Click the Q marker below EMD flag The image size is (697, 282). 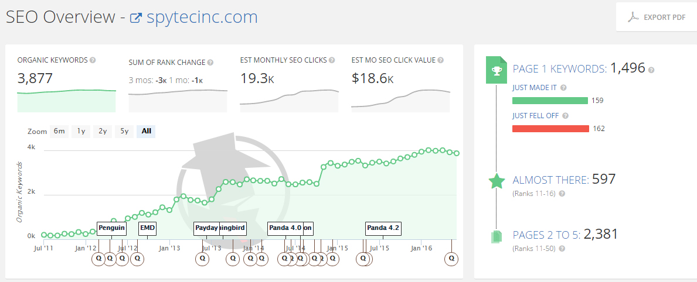coord(137,258)
